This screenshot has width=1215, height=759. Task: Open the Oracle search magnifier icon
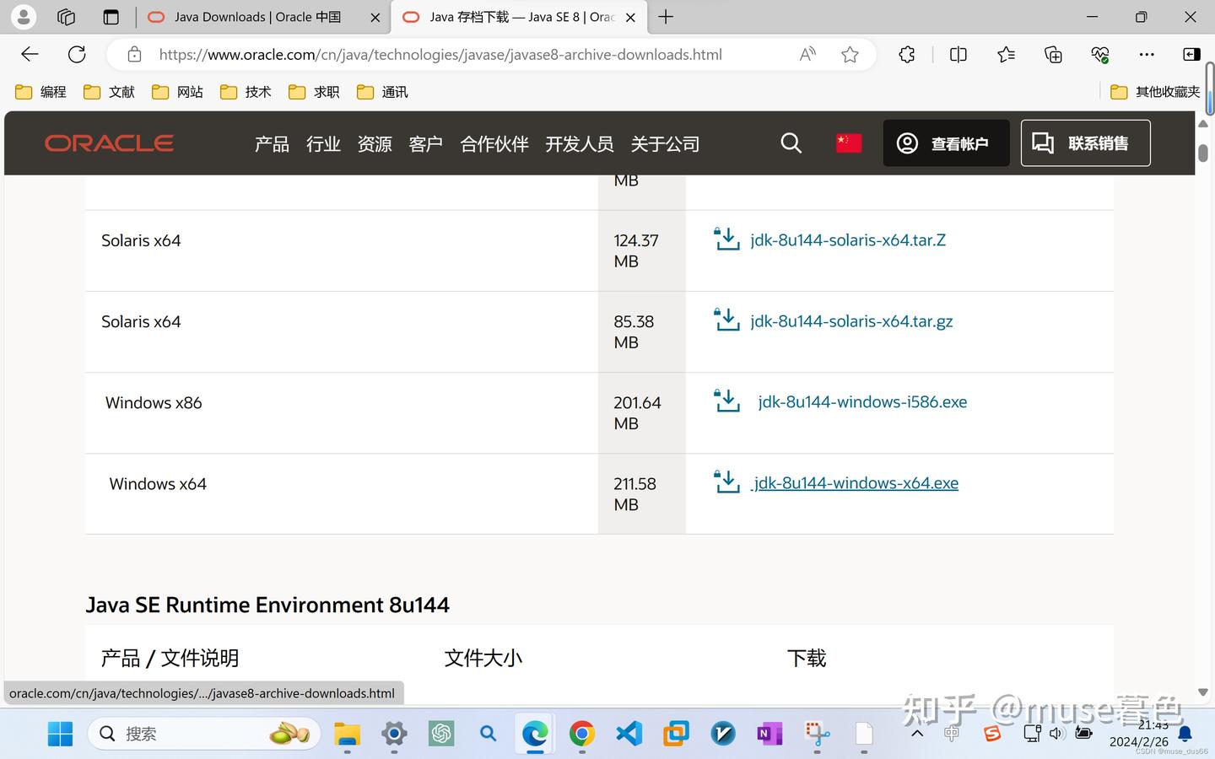(791, 143)
